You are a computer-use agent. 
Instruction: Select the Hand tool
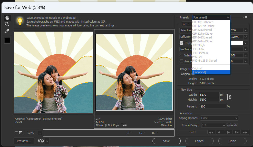pos(7,18)
